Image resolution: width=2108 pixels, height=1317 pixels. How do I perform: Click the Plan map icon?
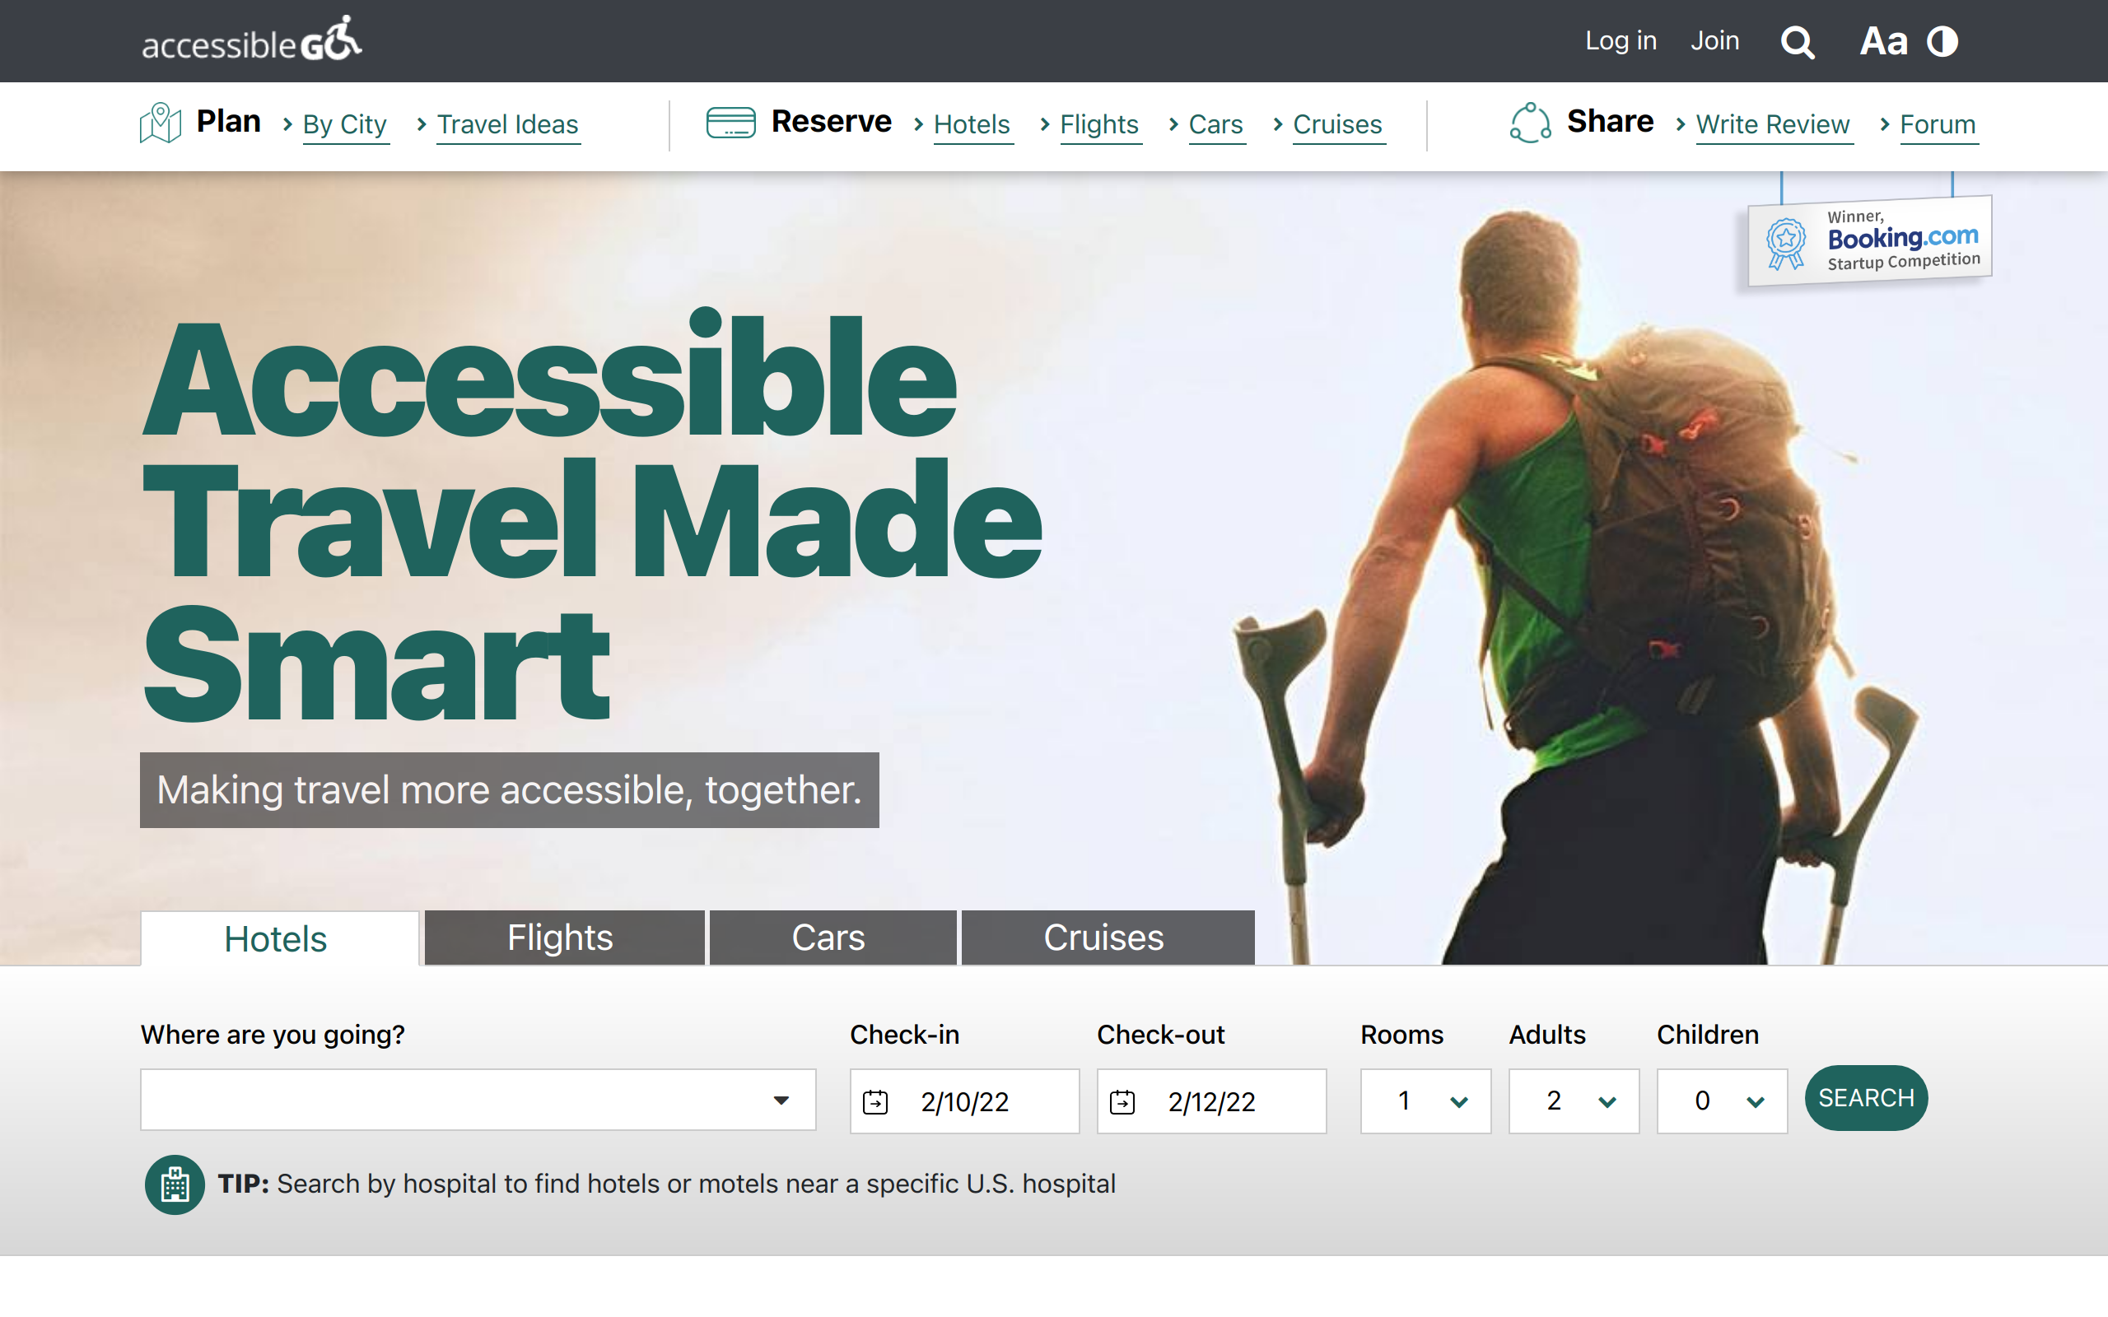[161, 122]
